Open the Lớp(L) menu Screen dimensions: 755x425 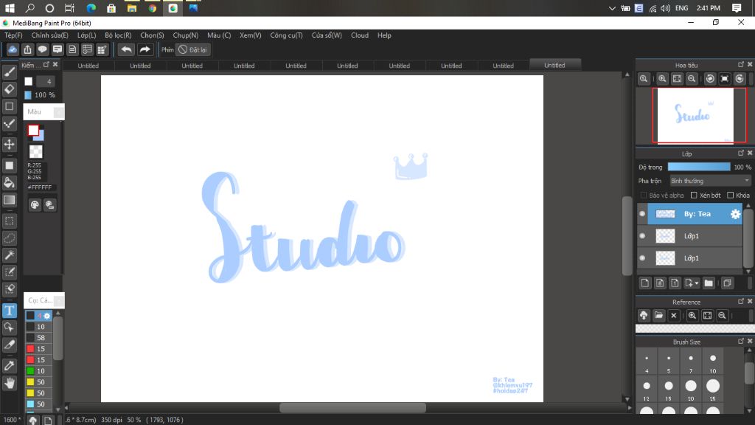pos(87,35)
